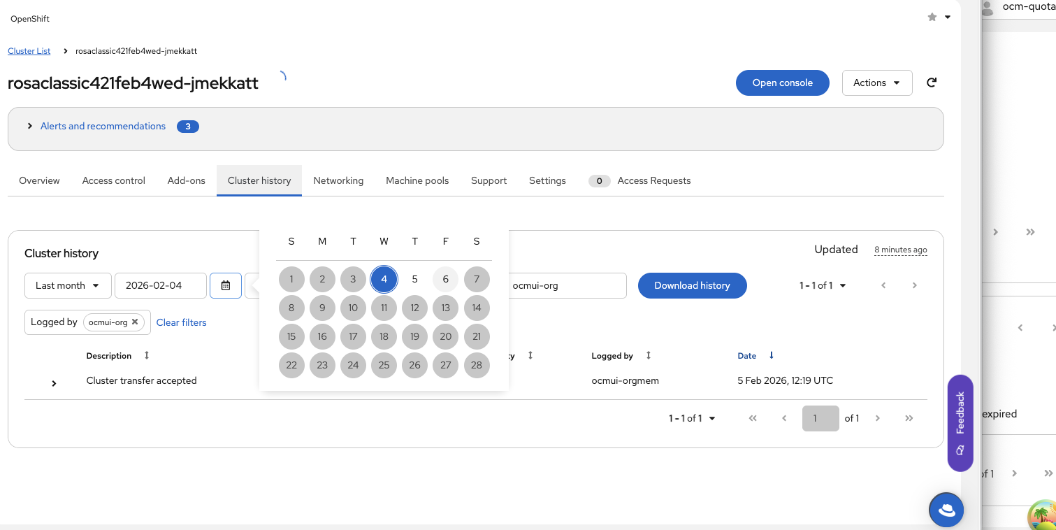Image resolution: width=1056 pixels, height=530 pixels.
Task: Open the Machine pools tab
Action: (417, 180)
